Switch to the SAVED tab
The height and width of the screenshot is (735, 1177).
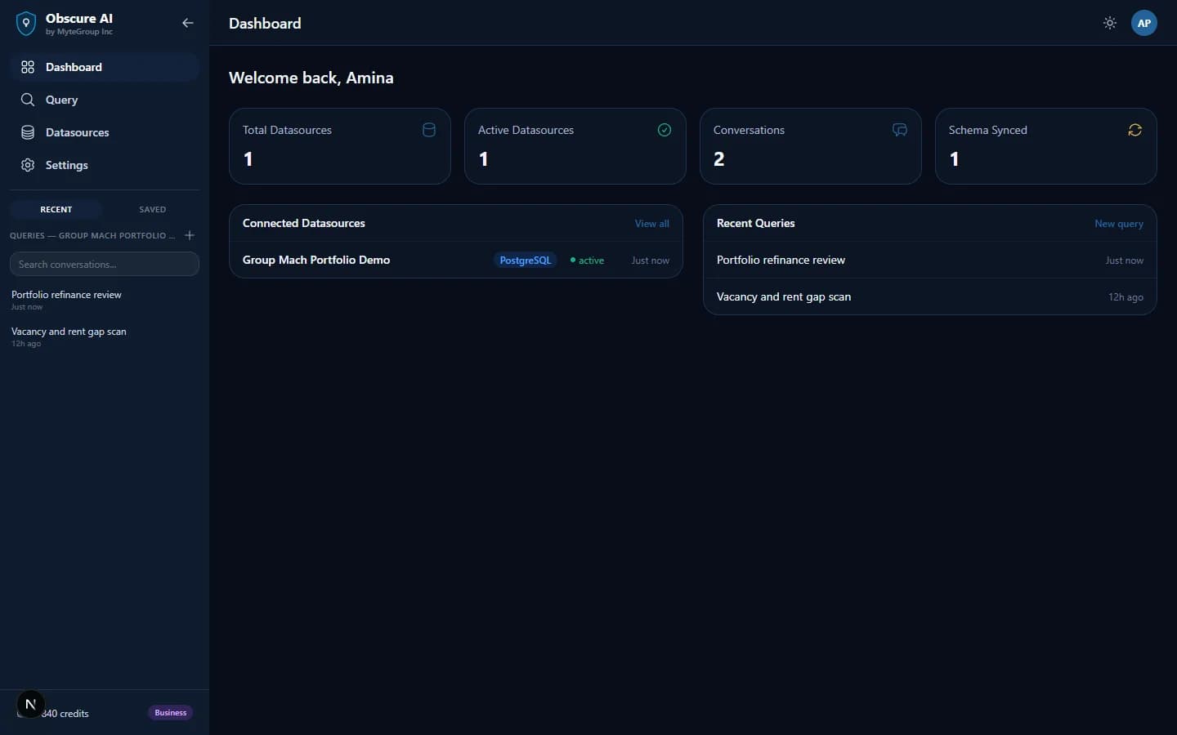point(152,209)
